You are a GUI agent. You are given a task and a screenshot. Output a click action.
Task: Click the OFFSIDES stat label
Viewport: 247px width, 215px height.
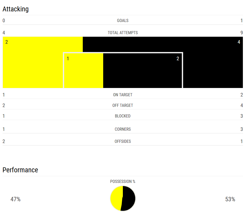pos(123,141)
